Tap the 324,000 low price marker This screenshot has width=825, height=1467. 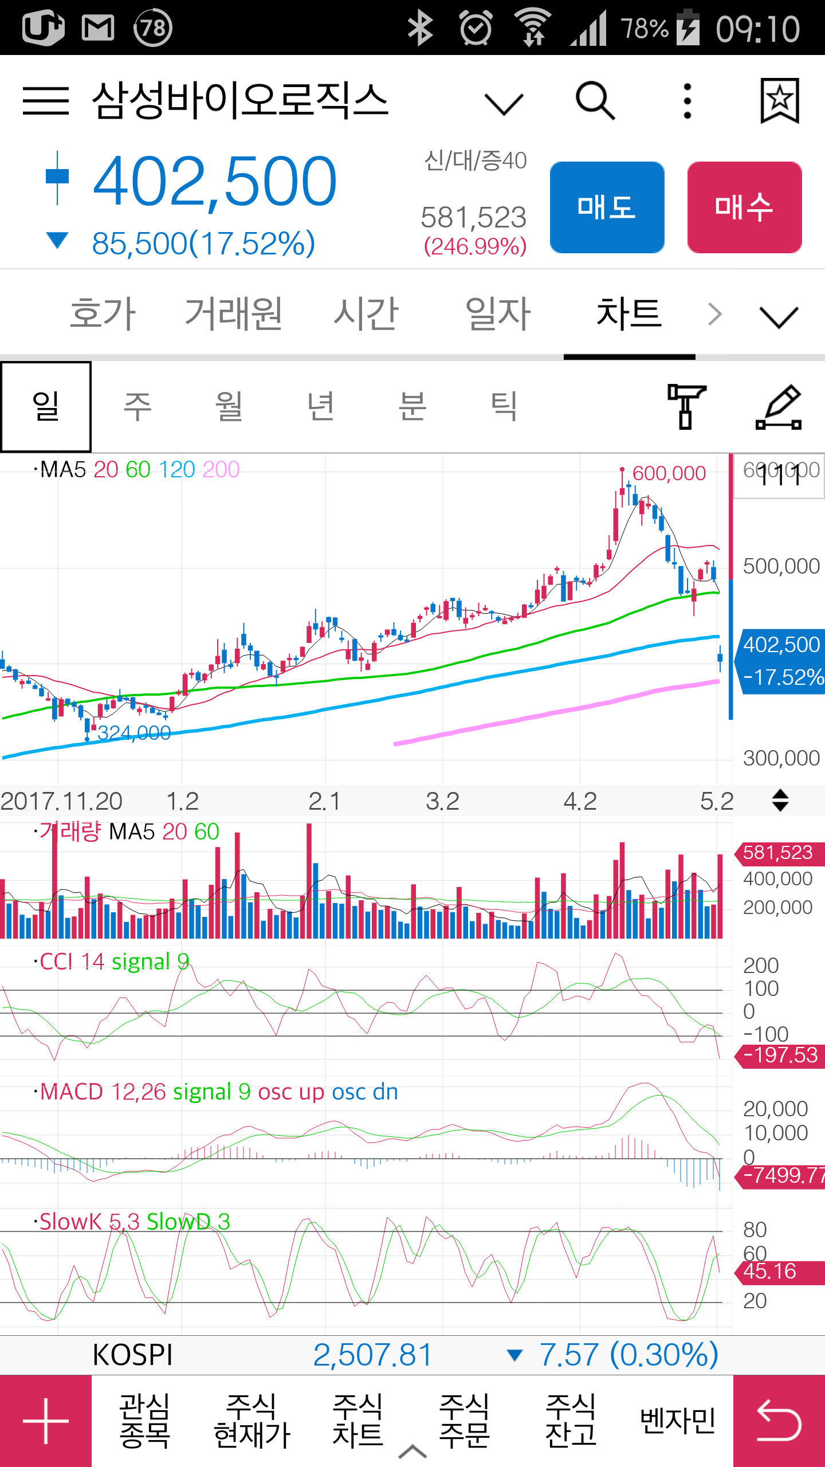tap(134, 732)
